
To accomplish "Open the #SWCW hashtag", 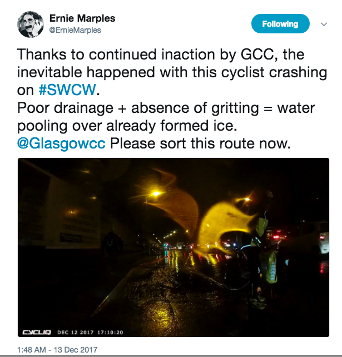I will 67,90.
